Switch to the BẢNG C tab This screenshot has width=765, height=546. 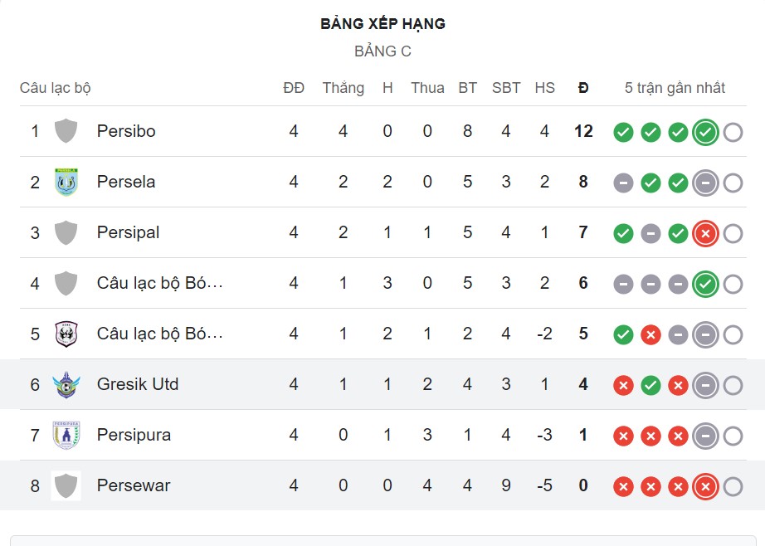click(x=382, y=50)
